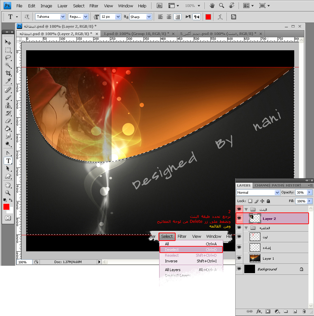The height and width of the screenshot is (316, 314).
Task: Open the Filter menu
Action: [94, 6]
